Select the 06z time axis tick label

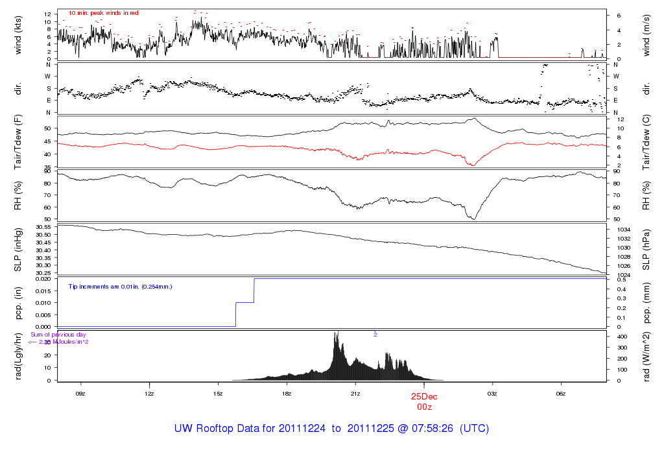click(561, 393)
